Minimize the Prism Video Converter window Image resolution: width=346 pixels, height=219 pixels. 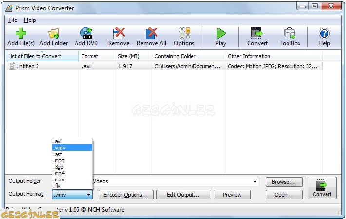[x=303, y=6]
